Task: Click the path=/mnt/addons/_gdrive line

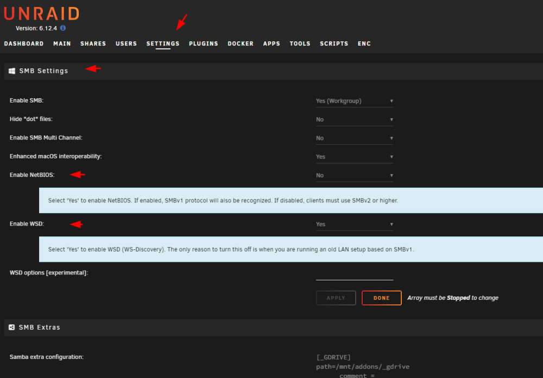Action: [363, 367]
